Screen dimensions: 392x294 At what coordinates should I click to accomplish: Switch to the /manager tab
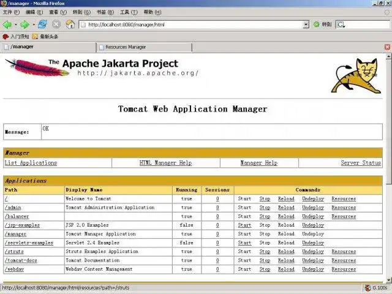[48, 47]
